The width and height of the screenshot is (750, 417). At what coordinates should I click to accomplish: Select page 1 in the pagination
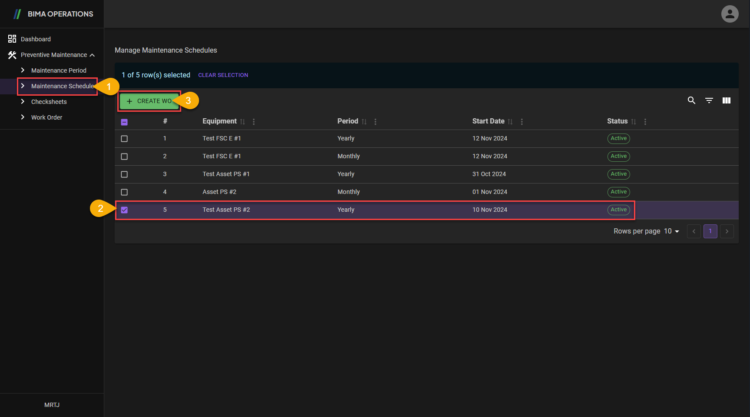(710, 231)
